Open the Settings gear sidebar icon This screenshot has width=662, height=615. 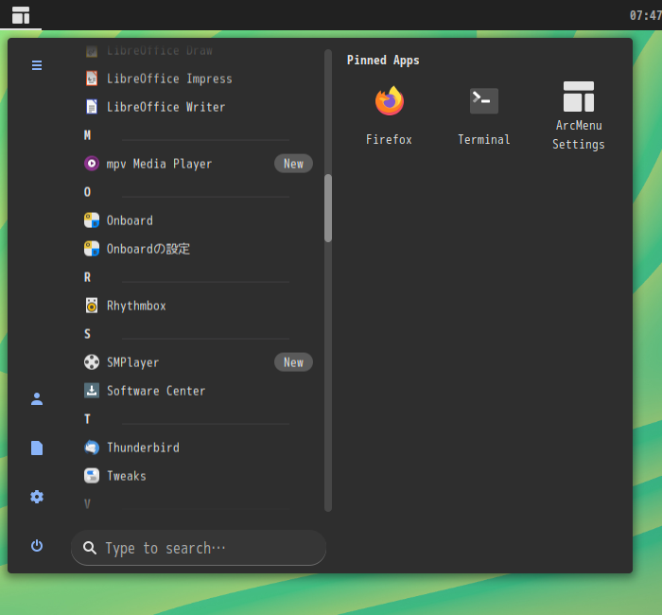pos(37,497)
